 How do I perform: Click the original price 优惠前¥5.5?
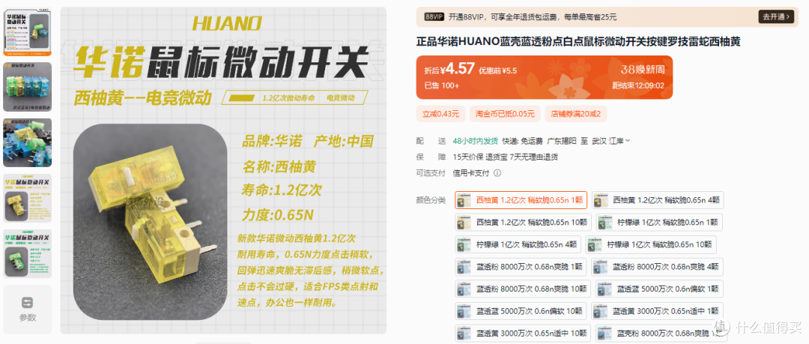click(x=497, y=70)
